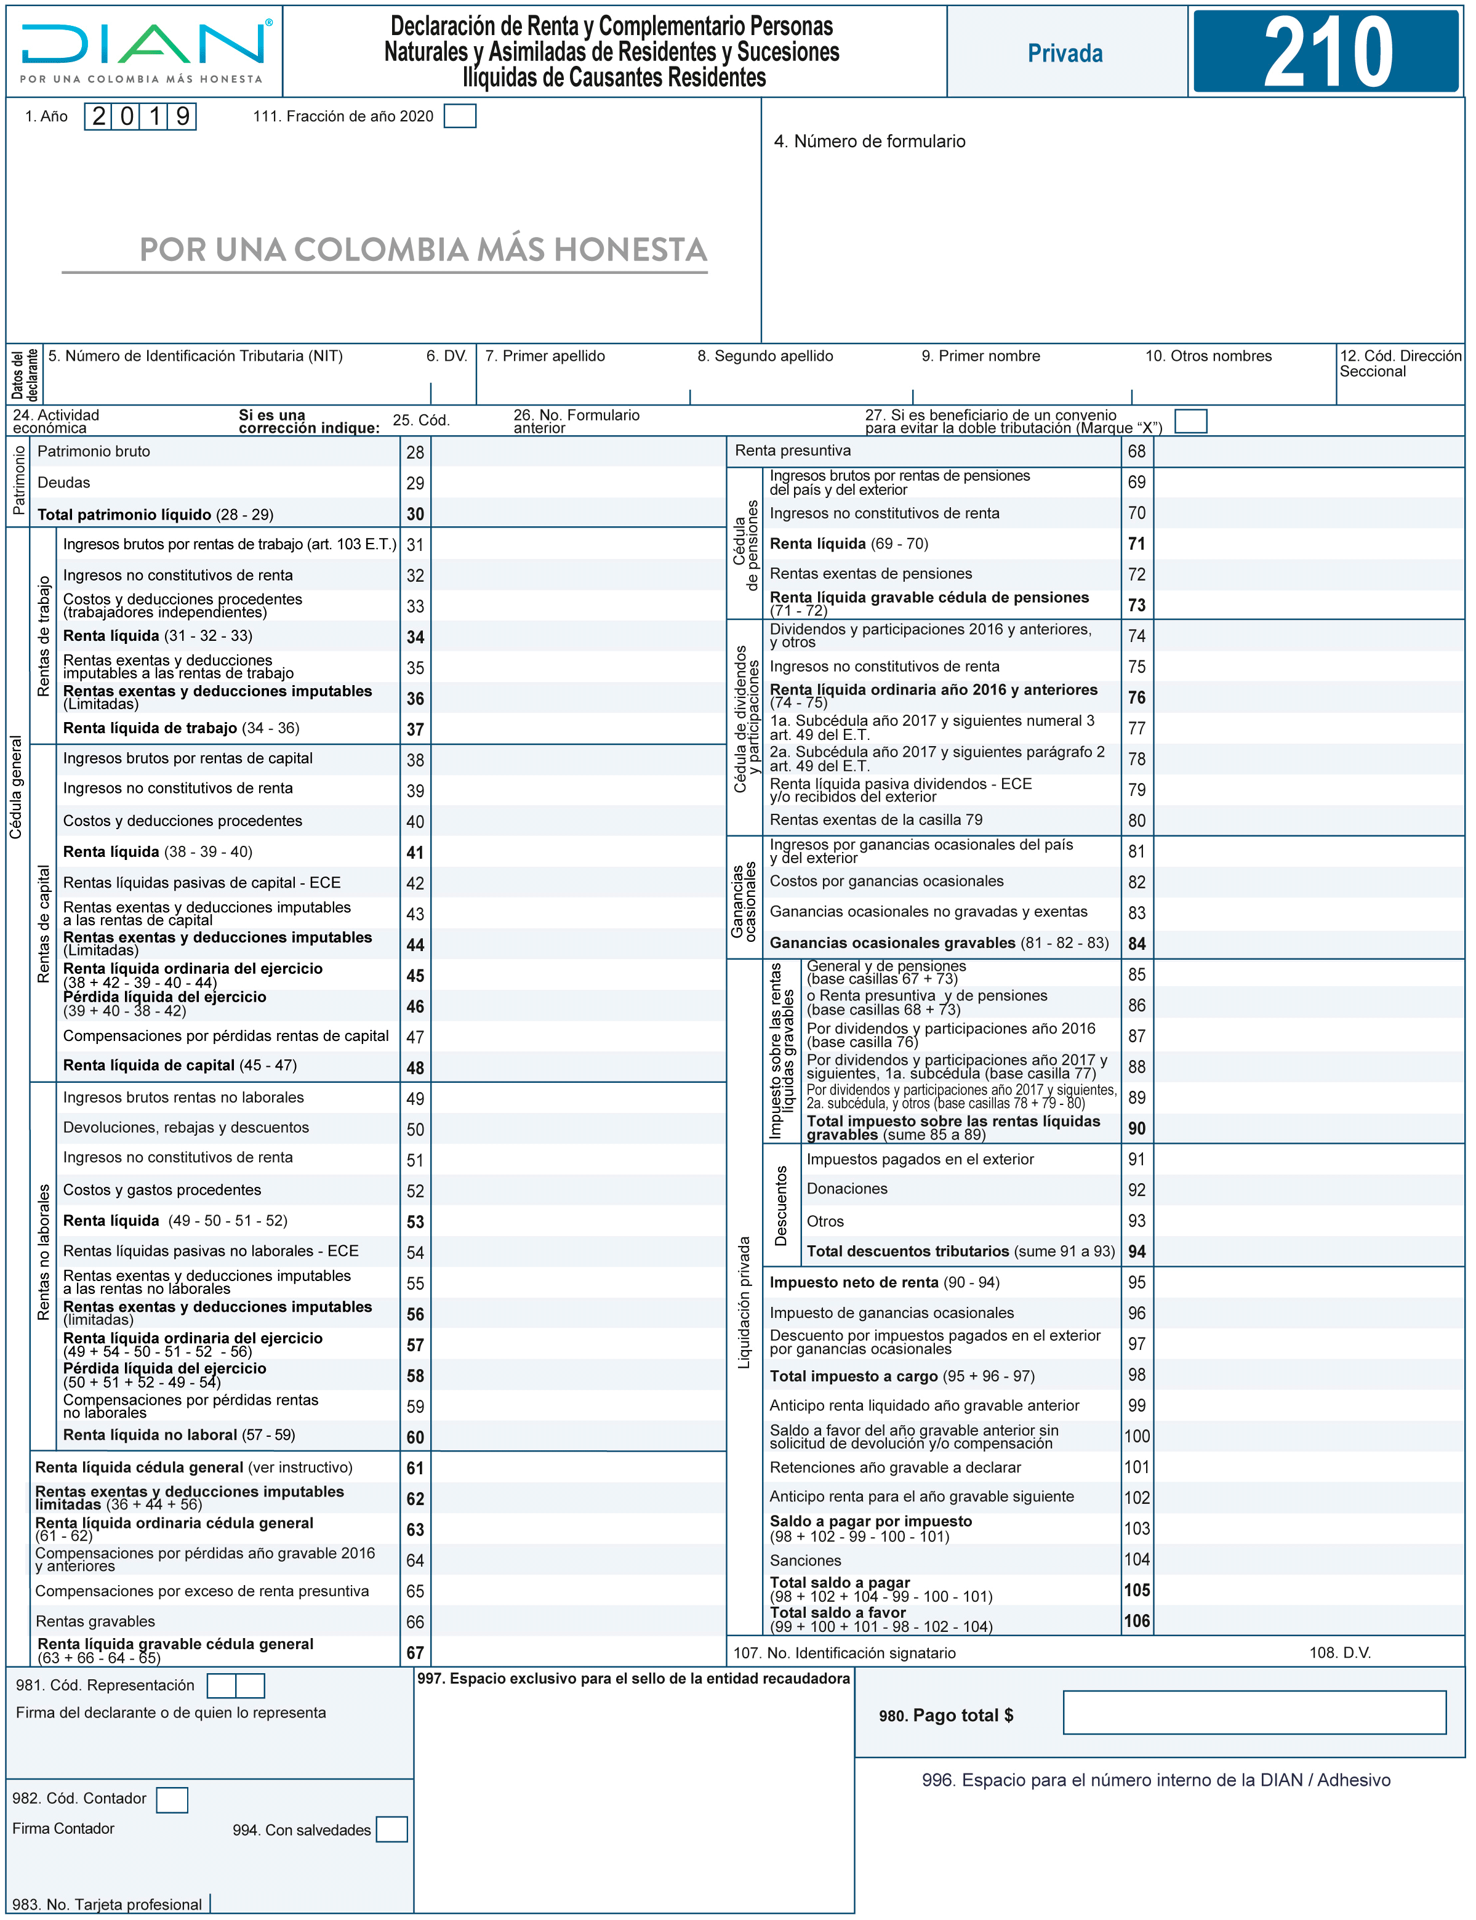This screenshot has height=1920, width=1476.
Task: Click the Total saldo a favor field 106
Action: [x=1308, y=1620]
